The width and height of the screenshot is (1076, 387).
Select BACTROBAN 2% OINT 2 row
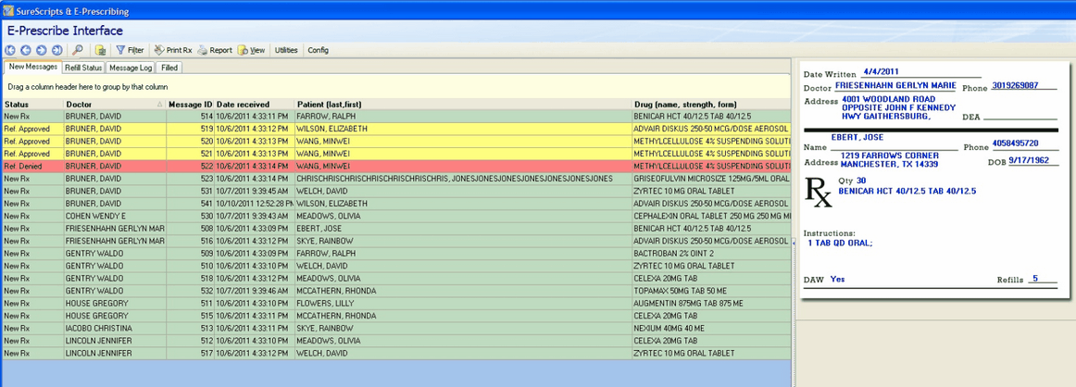click(x=396, y=253)
